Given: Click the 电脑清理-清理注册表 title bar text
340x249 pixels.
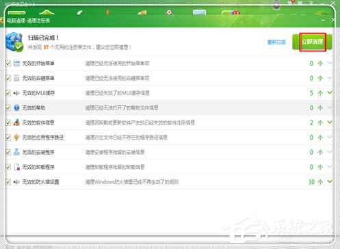Looking at the screenshot, I should click(x=28, y=21).
